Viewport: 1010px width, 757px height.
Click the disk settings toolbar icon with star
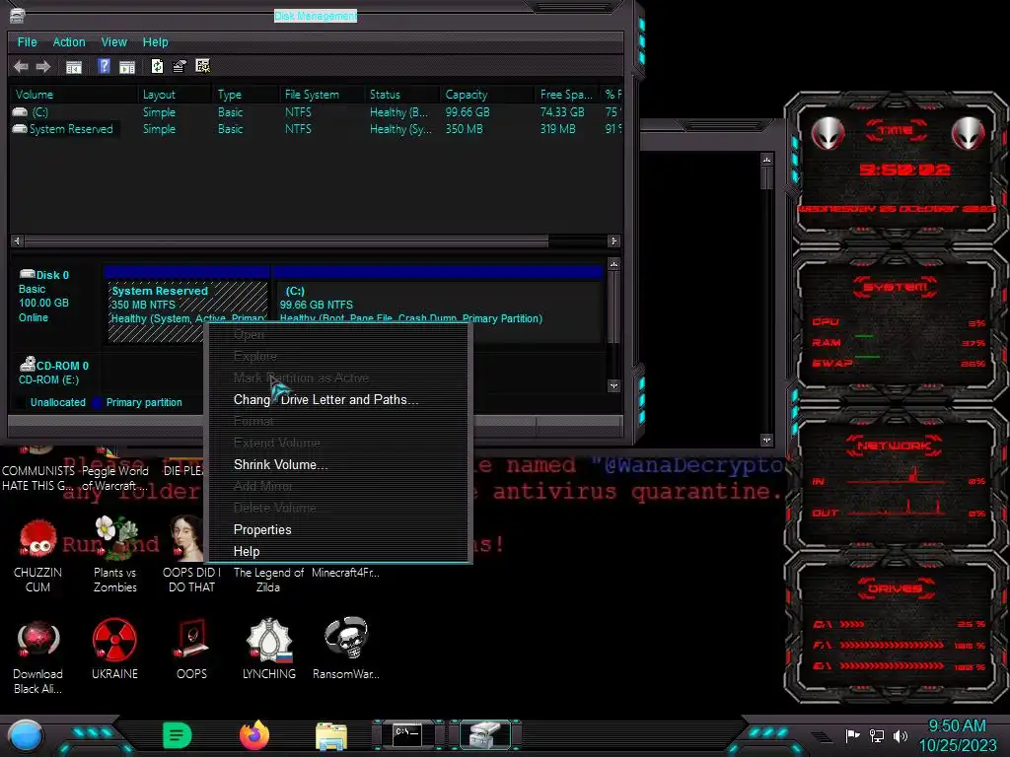coord(203,66)
